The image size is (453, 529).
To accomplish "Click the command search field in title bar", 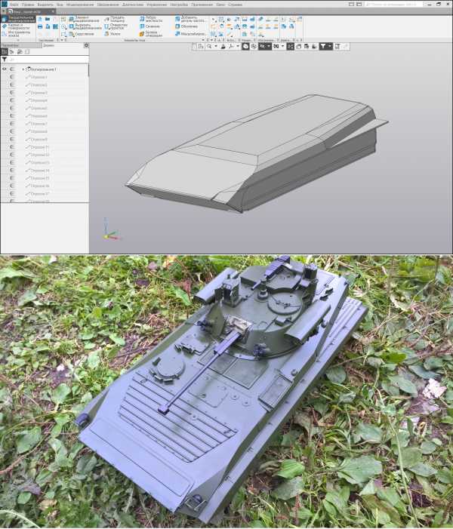I will (393, 5).
